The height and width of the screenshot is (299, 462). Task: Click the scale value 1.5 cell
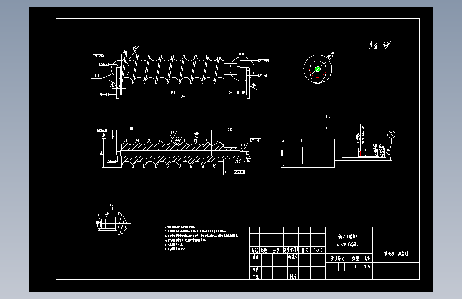(x=367, y=267)
